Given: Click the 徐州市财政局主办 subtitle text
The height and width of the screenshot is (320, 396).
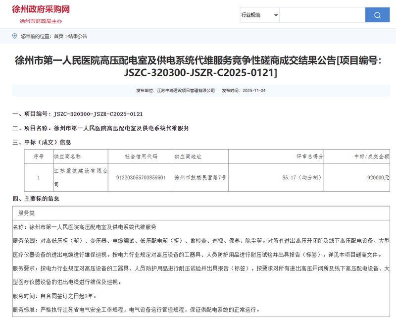Looking at the screenshot, I should coord(41,21).
